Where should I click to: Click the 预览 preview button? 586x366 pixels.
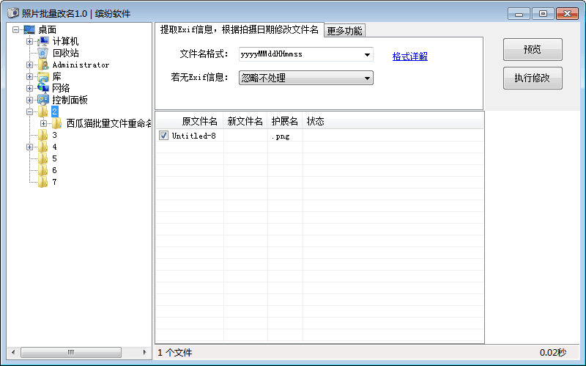[533, 50]
